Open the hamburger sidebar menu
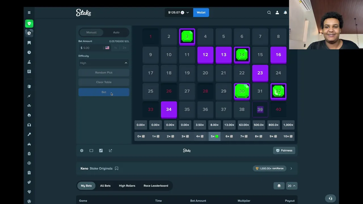The height and width of the screenshot is (204, 363). 29,12
